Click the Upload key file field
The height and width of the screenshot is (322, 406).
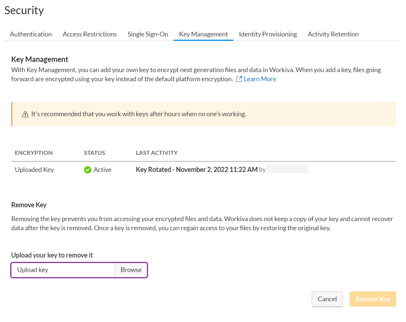point(63,270)
